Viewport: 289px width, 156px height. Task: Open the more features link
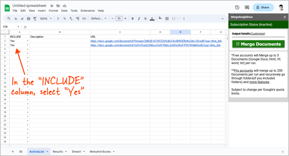point(259,82)
